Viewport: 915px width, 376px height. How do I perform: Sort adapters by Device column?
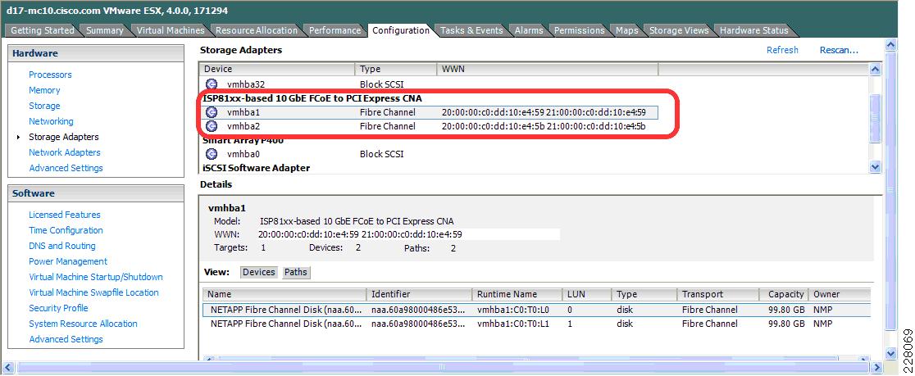(x=277, y=69)
